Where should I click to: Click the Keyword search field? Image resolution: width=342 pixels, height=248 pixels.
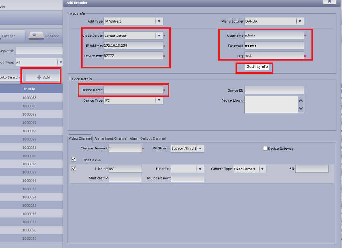click(39, 51)
